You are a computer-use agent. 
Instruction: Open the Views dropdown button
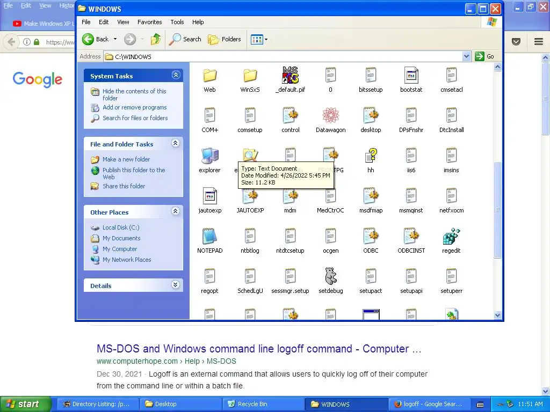click(x=259, y=39)
